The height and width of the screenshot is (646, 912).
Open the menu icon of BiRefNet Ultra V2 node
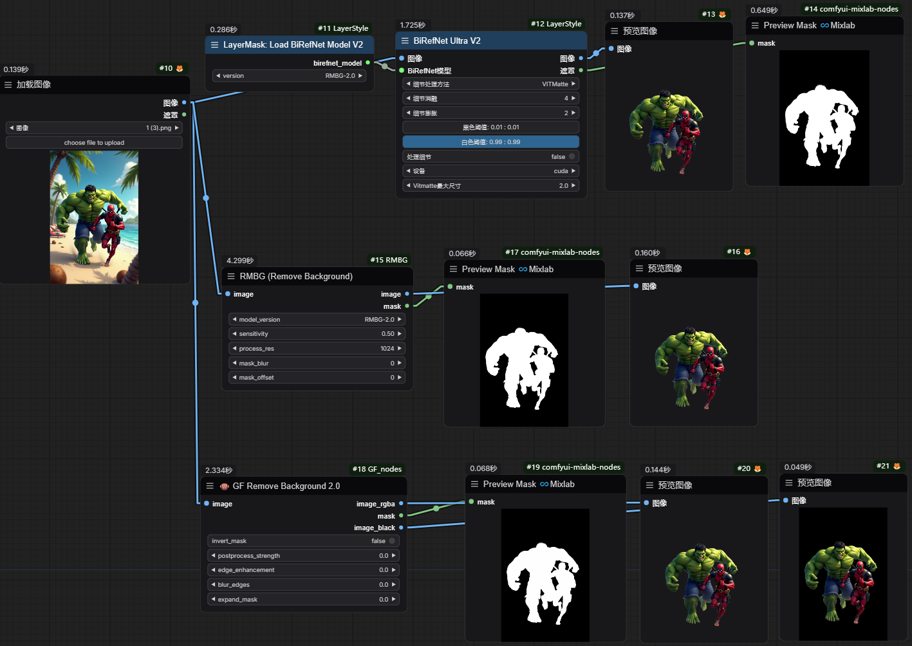point(405,41)
